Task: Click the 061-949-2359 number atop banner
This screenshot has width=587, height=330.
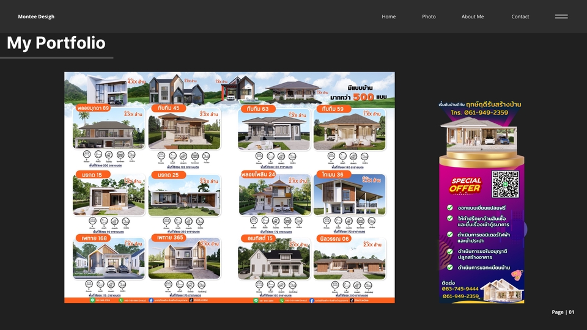Action: (487, 112)
